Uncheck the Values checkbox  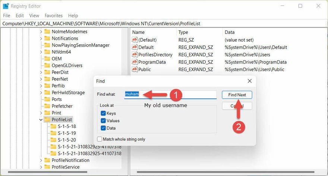[103, 121]
